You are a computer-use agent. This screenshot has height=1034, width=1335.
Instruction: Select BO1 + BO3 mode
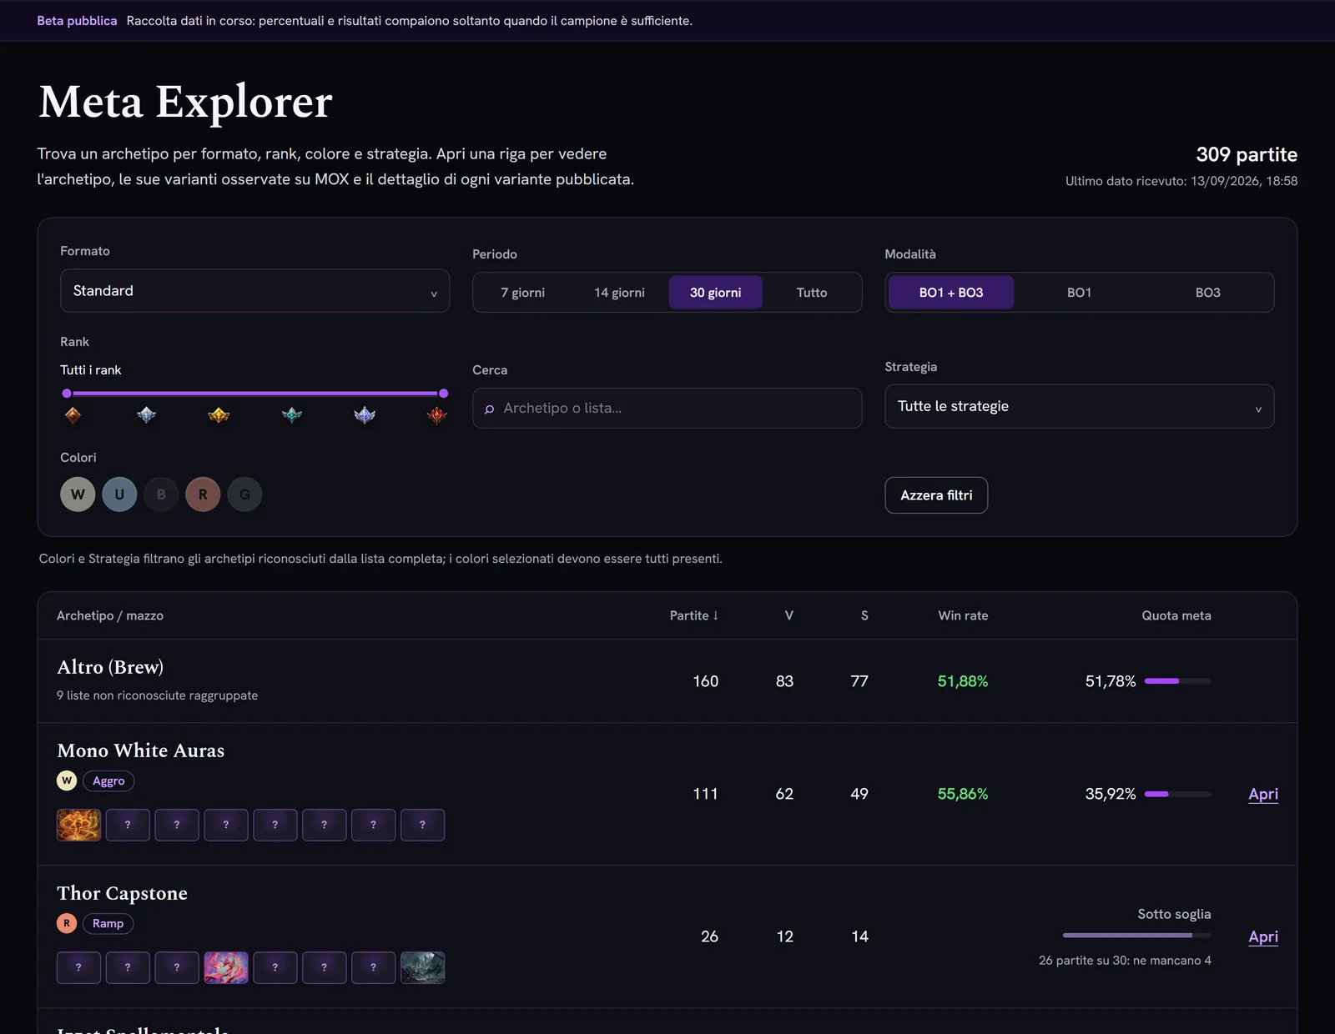click(x=951, y=293)
